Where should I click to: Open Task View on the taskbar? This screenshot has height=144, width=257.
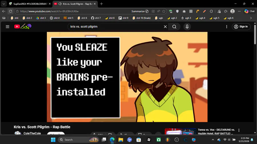point(104,140)
